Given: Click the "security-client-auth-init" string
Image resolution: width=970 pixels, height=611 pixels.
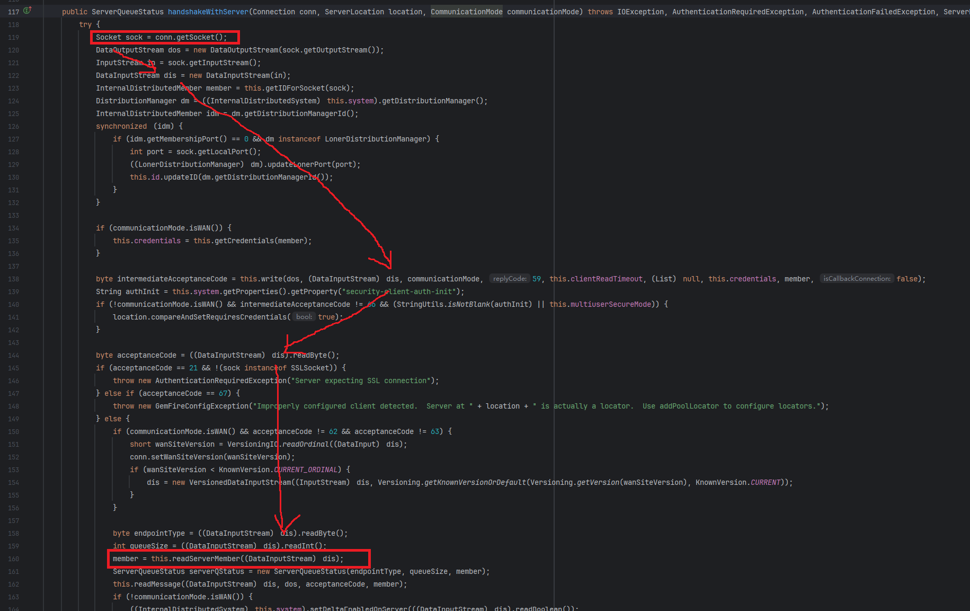Looking at the screenshot, I should coord(399,291).
